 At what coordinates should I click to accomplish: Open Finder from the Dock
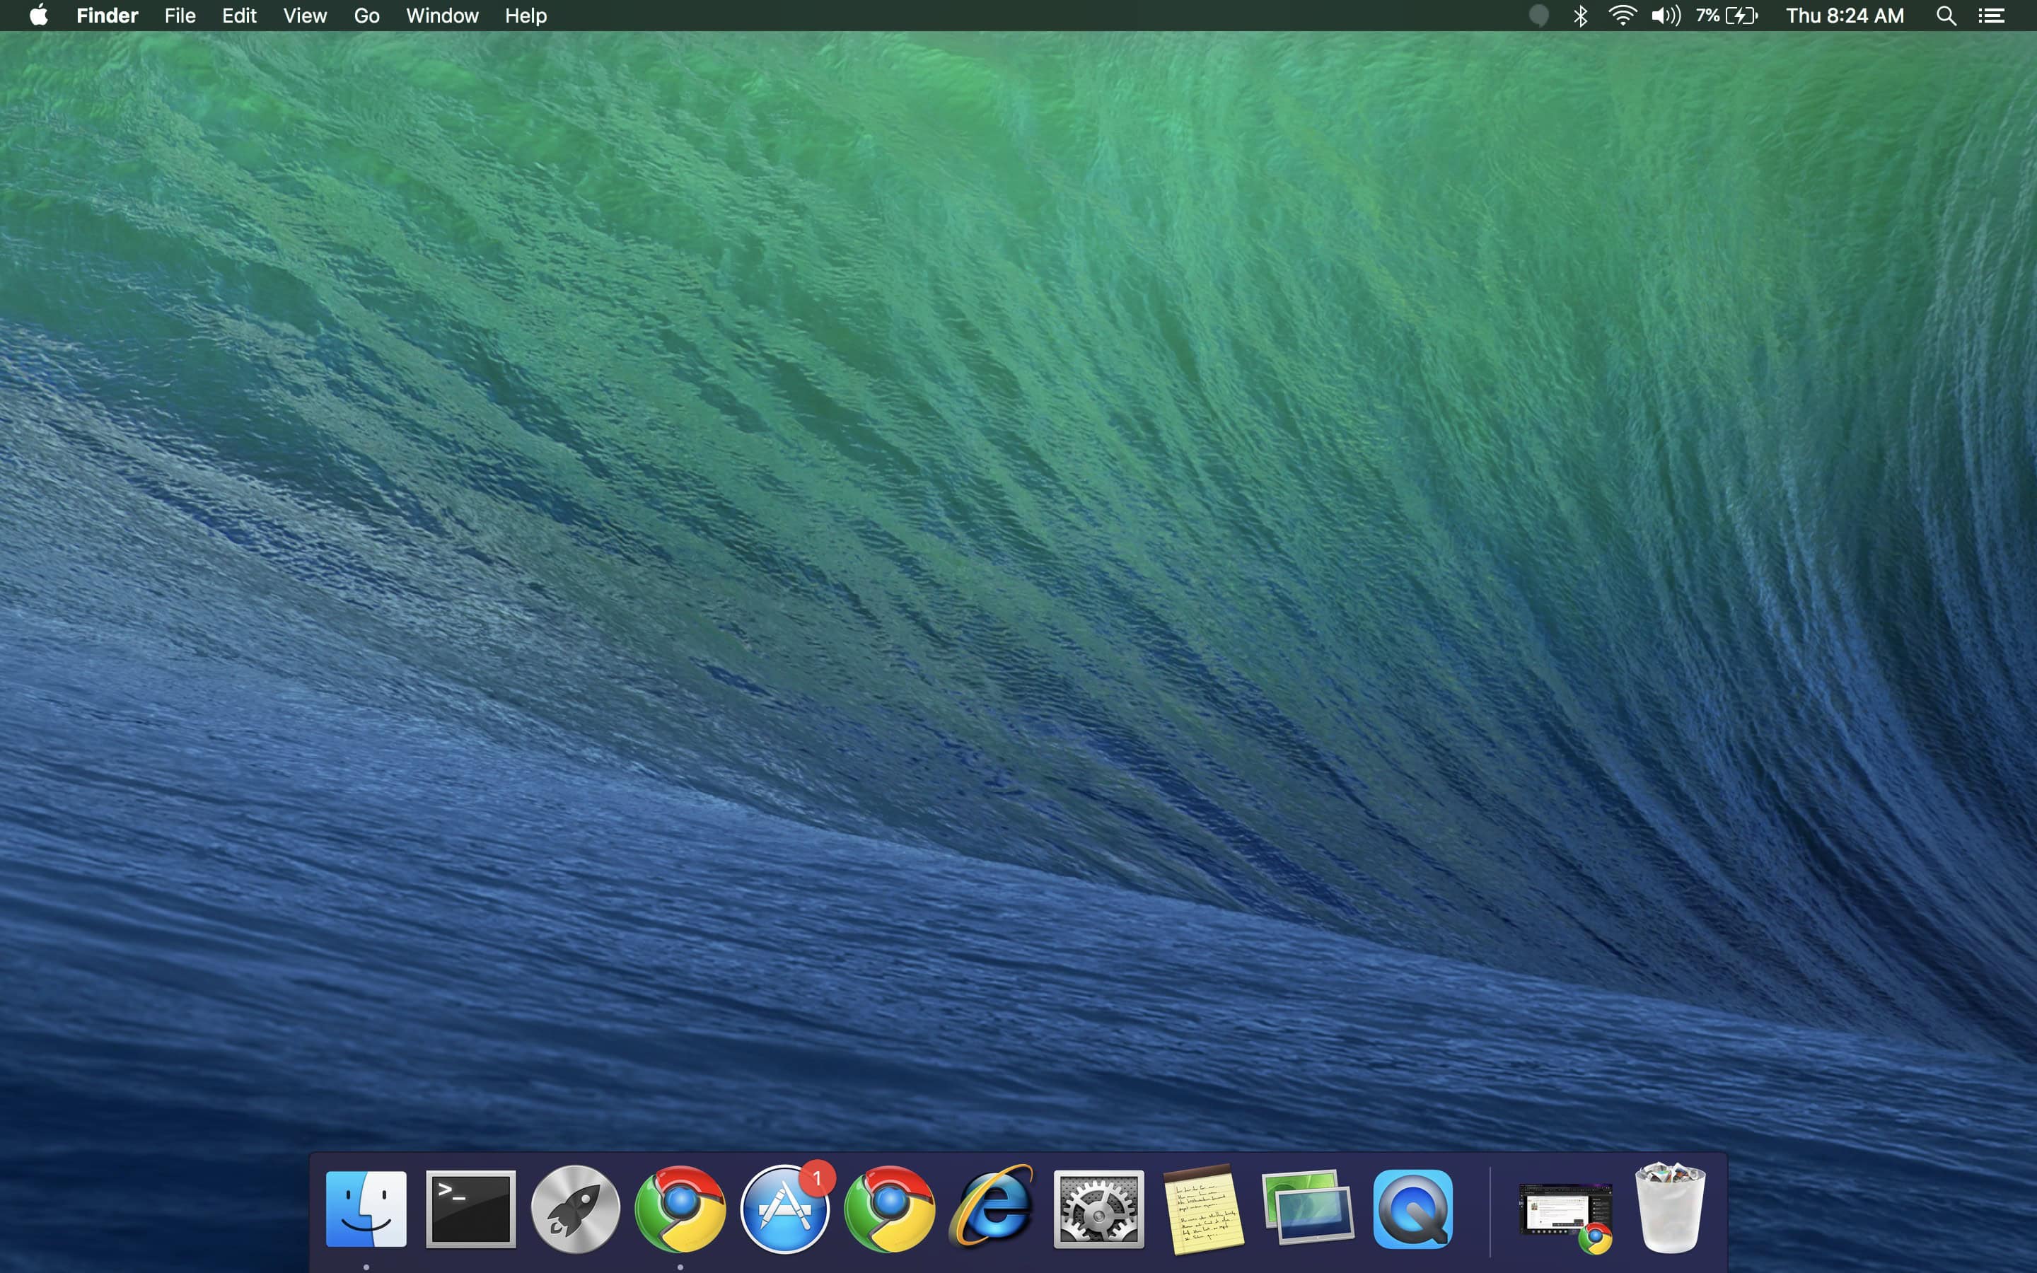pyautogui.click(x=366, y=1207)
